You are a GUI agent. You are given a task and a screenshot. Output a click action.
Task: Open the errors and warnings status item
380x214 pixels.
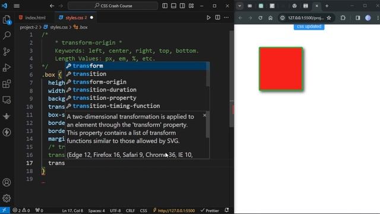[21, 210]
